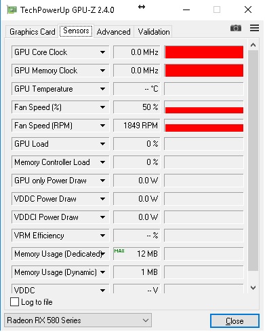Open the VRM Efficiency dropdown arrow
Image resolution: width=265 pixels, height=332 pixels.
102,236
